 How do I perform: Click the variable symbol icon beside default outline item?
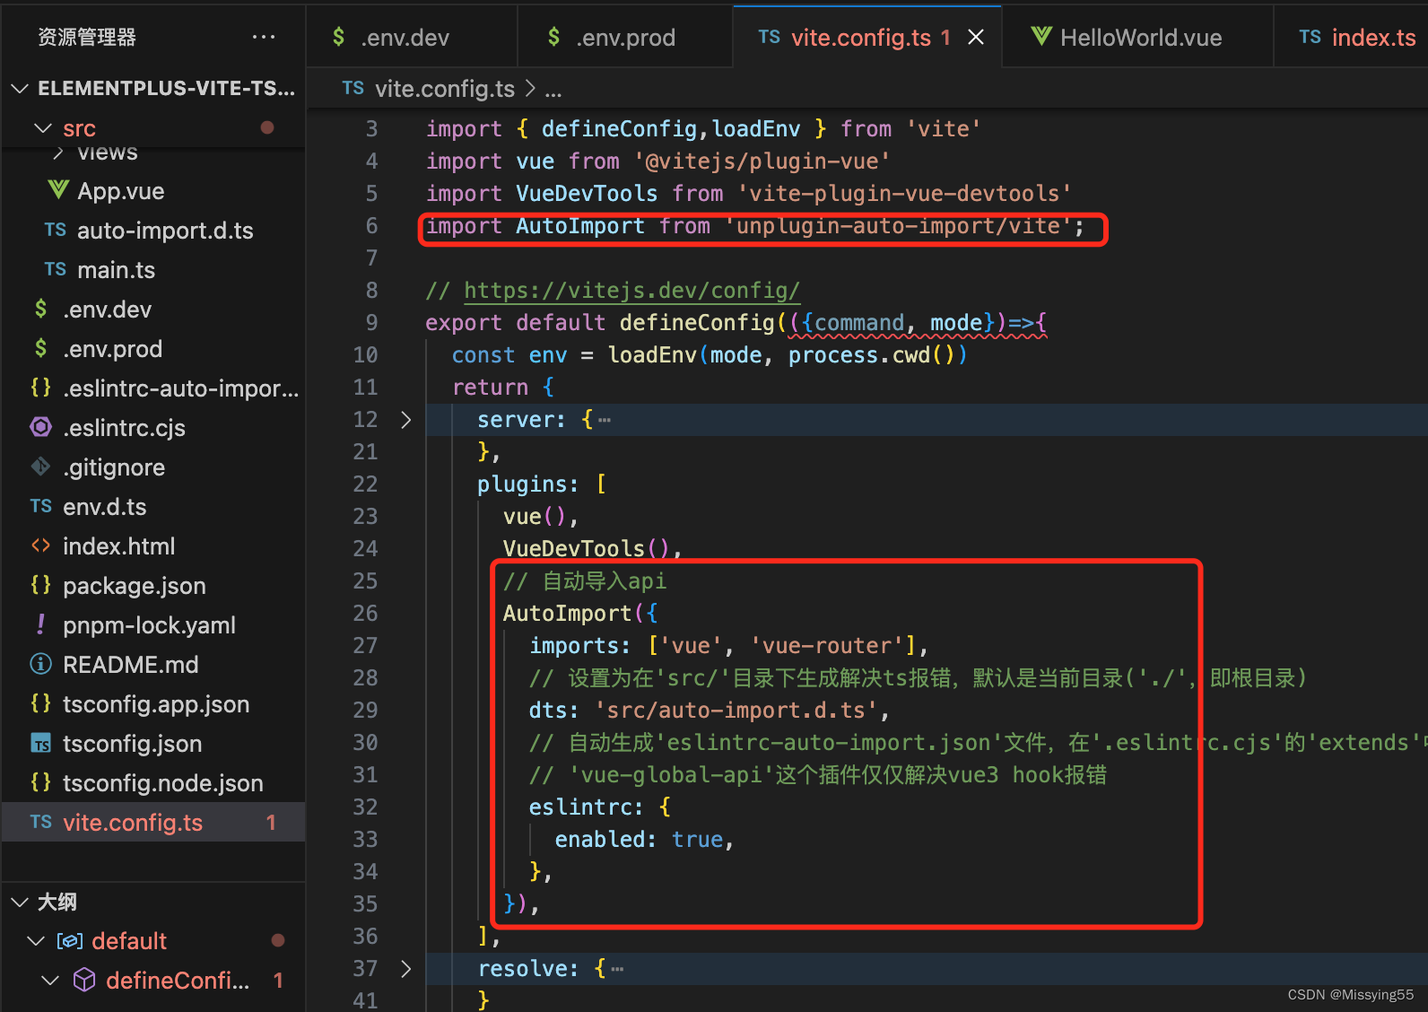click(x=70, y=940)
